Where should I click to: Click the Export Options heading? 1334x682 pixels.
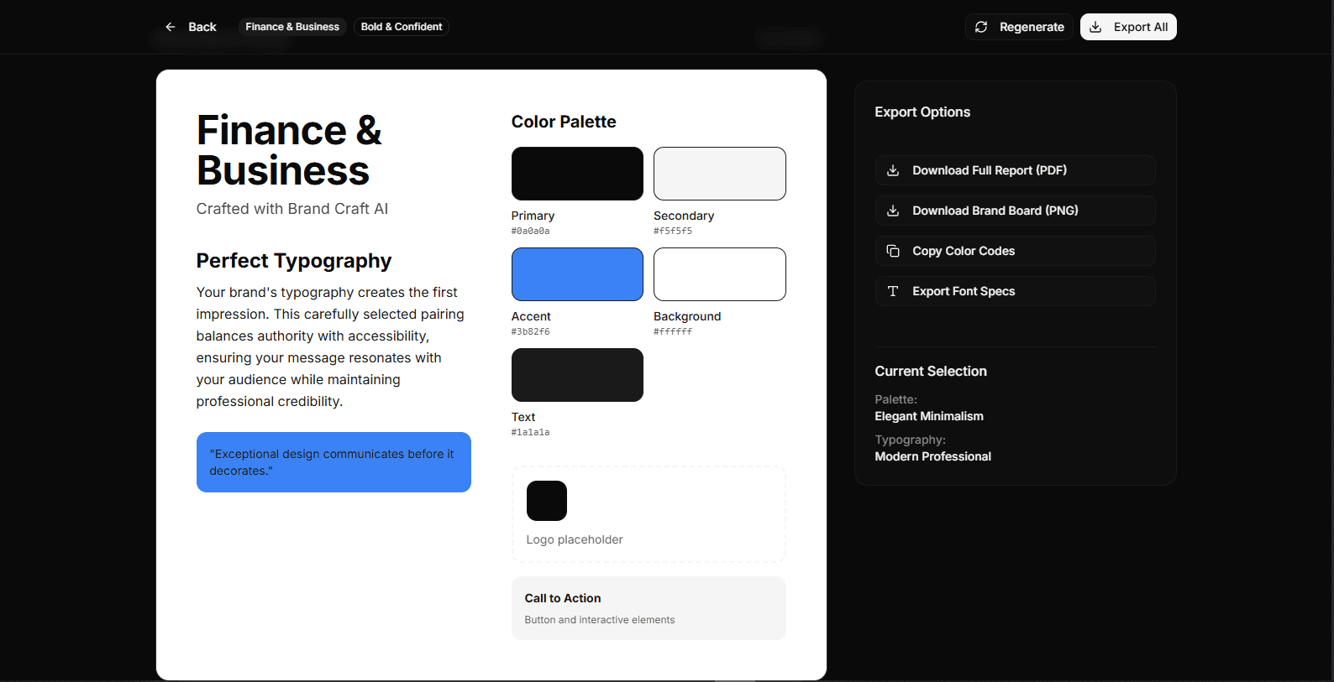tap(922, 112)
